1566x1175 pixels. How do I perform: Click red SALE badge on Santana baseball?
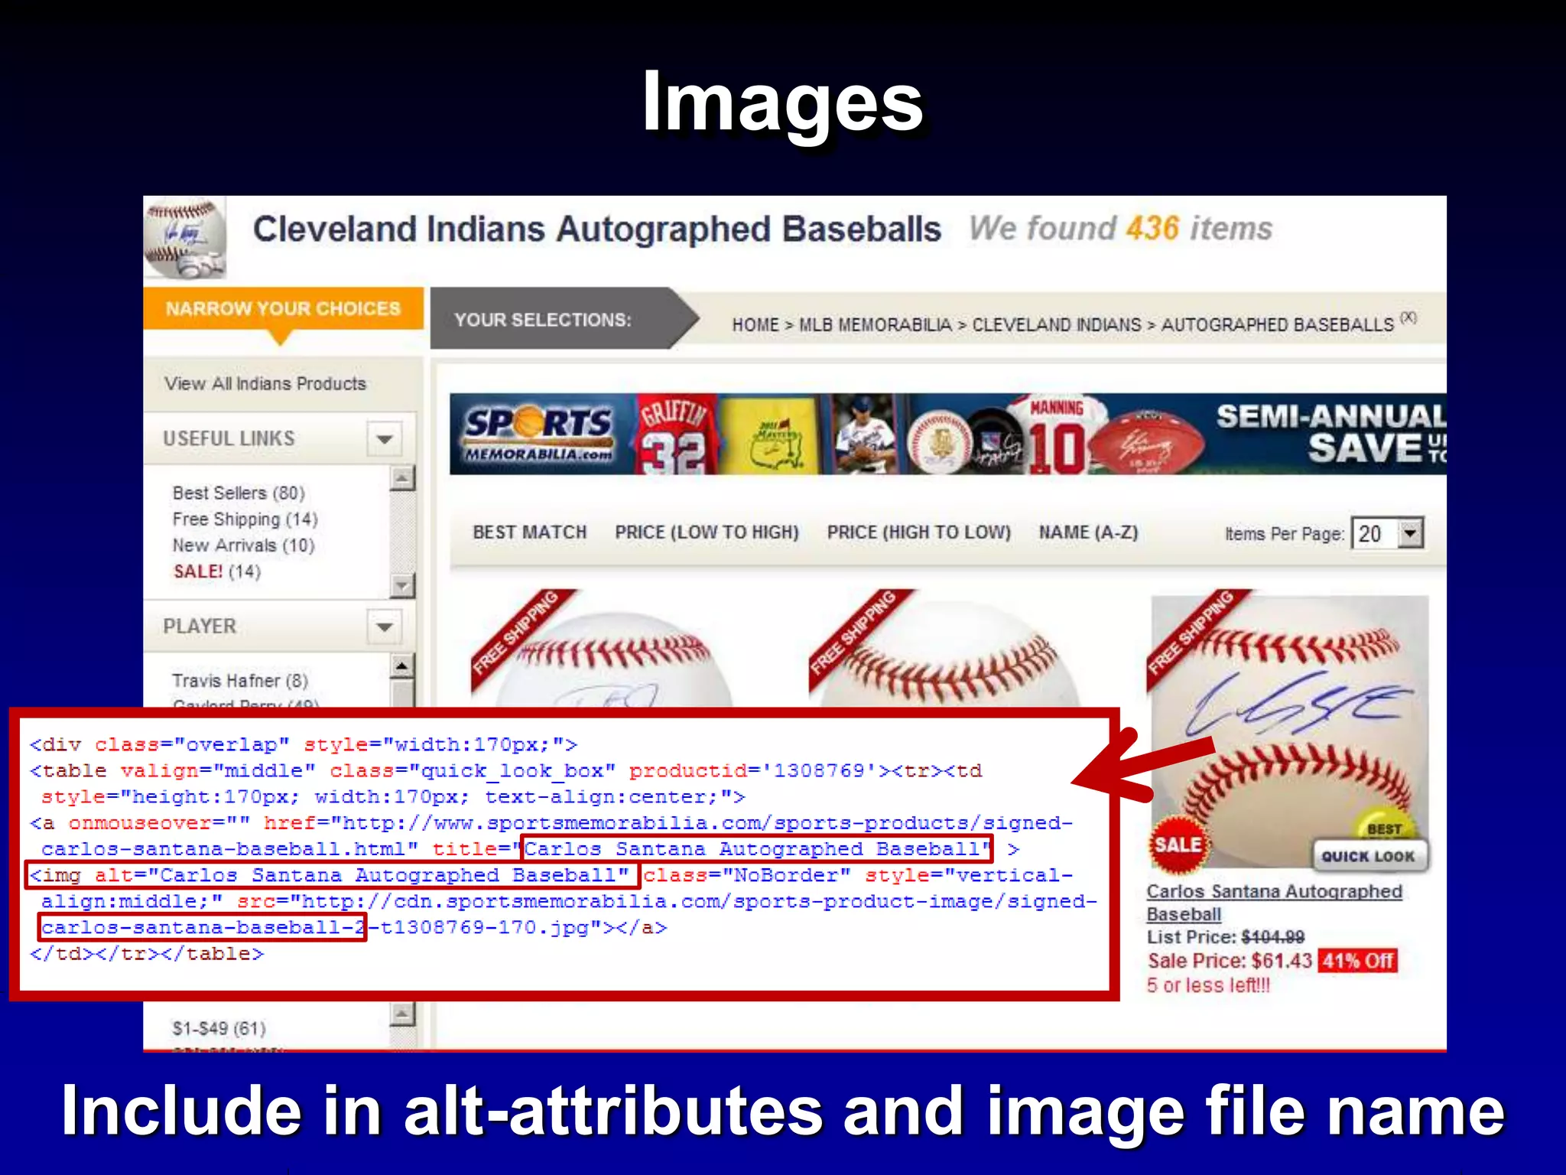pyautogui.click(x=1178, y=844)
